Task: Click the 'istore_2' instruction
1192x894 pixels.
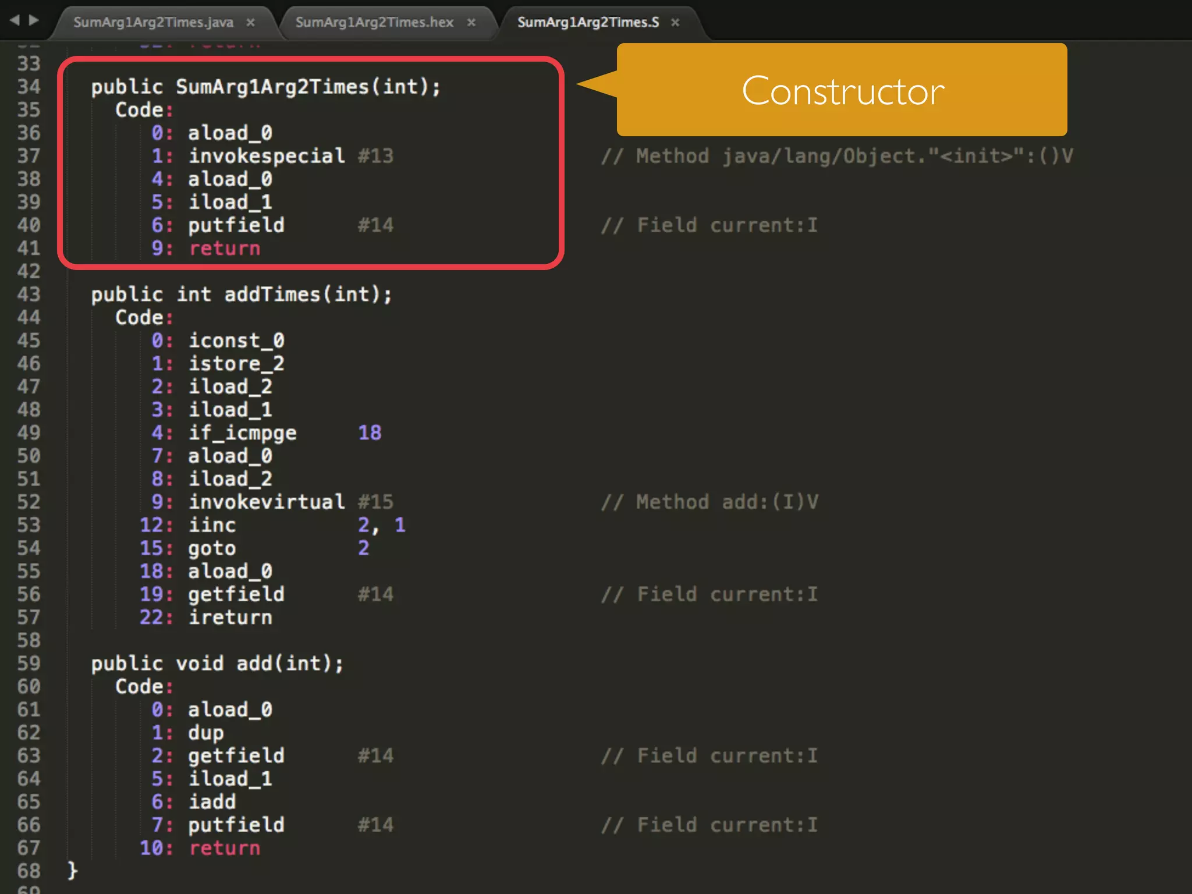Action: pyautogui.click(x=236, y=364)
